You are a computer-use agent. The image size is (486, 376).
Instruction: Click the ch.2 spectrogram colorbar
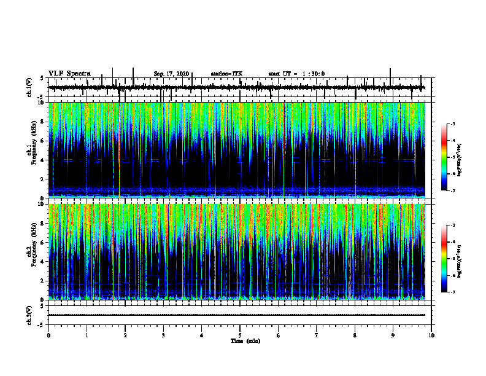[x=444, y=259]
